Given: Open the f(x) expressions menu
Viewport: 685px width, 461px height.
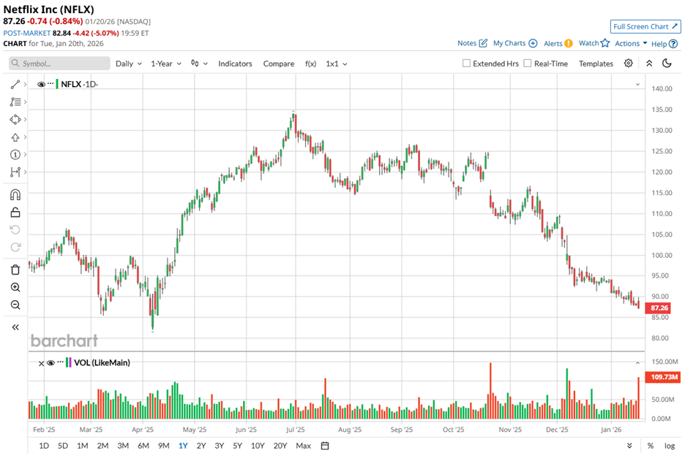Looking at the screenshot, I should pos(310,64).
